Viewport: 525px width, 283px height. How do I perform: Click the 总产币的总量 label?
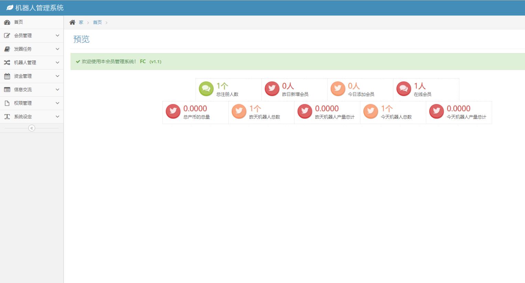[197, 117]
